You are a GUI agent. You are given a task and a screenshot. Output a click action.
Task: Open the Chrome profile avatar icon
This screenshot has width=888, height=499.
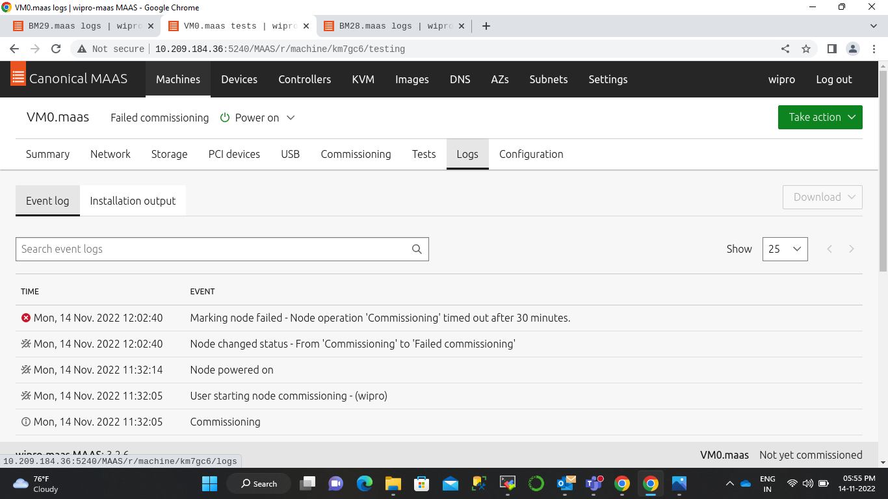(853, 49)
